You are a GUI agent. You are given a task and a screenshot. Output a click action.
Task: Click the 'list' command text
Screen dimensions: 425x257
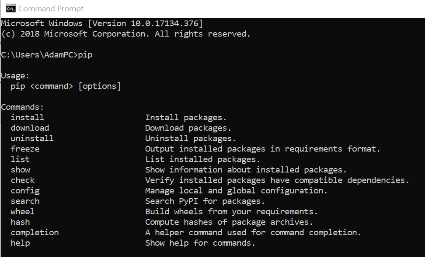click(x=20, y=159)
